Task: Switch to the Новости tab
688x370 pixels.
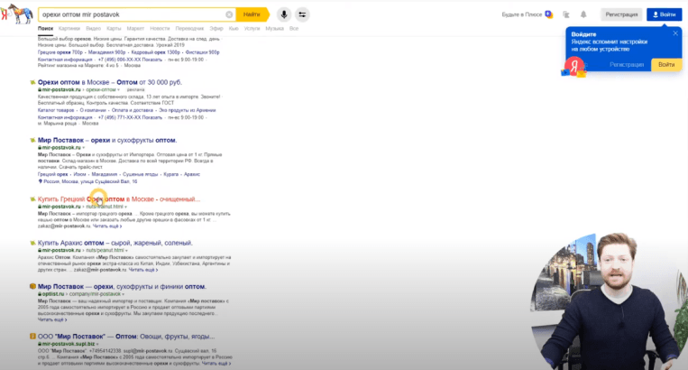Action: 160,29
